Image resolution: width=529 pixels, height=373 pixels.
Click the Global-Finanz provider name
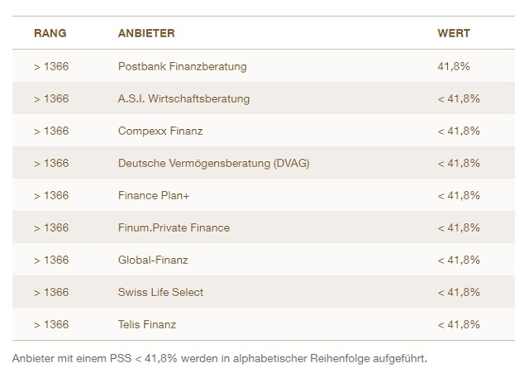[x=153, y=260]
